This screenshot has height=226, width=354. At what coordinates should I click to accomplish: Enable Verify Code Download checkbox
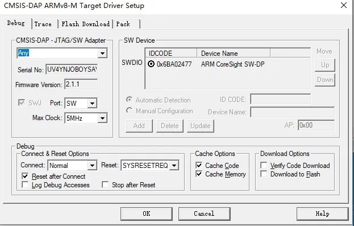[x=264, y=165]
